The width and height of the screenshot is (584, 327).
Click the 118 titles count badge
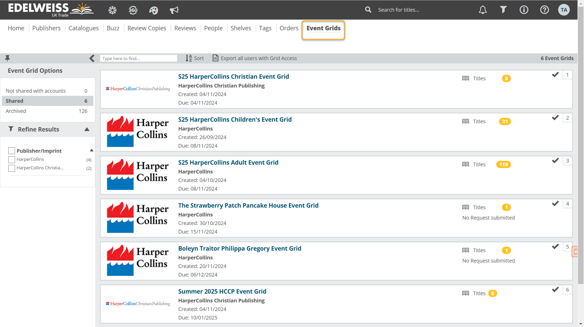click(503, 164)
